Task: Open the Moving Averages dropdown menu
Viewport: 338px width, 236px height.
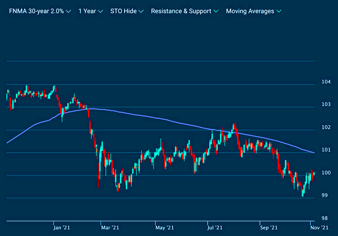Action: tap(253, 11)
